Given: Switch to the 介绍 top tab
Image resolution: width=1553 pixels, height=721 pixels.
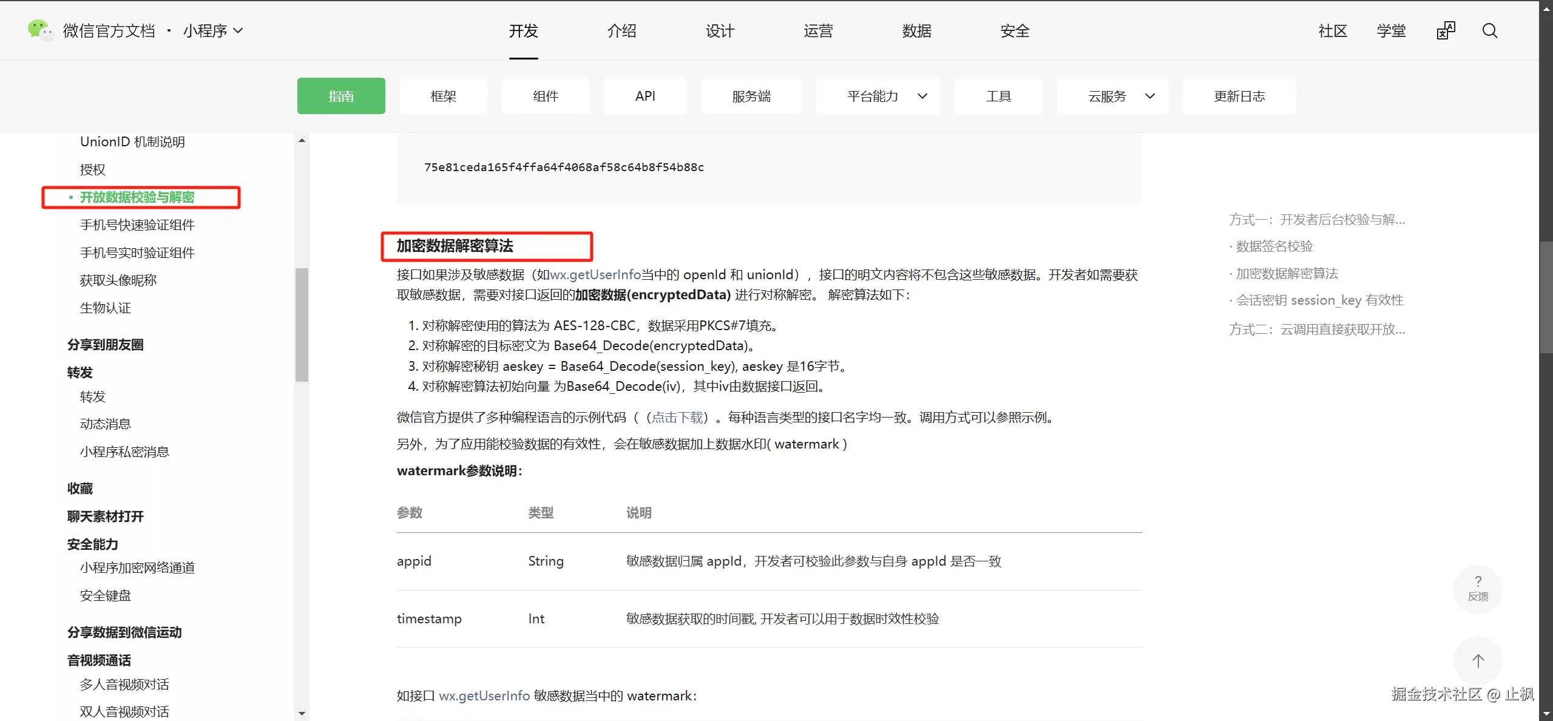Looking at the screenshot, I should click(x=621, y=30).
